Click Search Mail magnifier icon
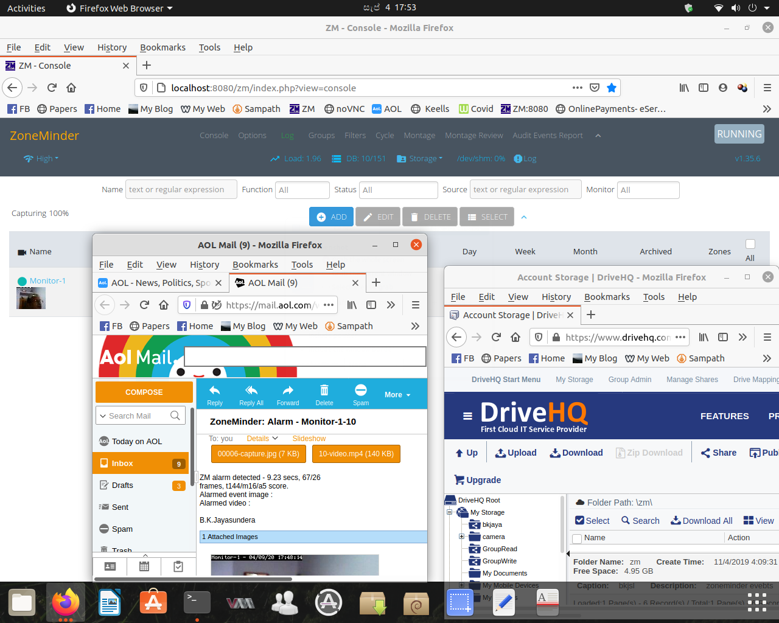The height and width of the screenshot is (623, 779). [x=175, y=416]
